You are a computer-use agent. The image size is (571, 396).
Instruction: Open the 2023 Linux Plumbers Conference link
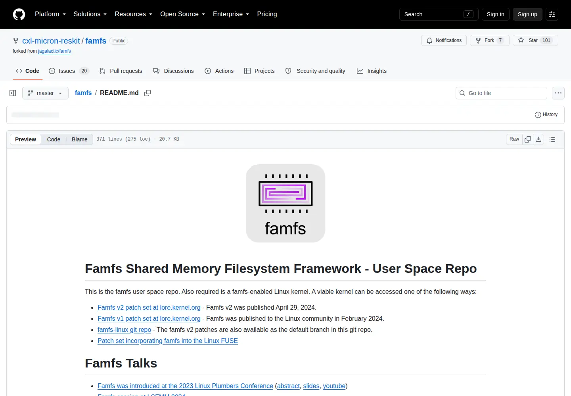(185, 386)
